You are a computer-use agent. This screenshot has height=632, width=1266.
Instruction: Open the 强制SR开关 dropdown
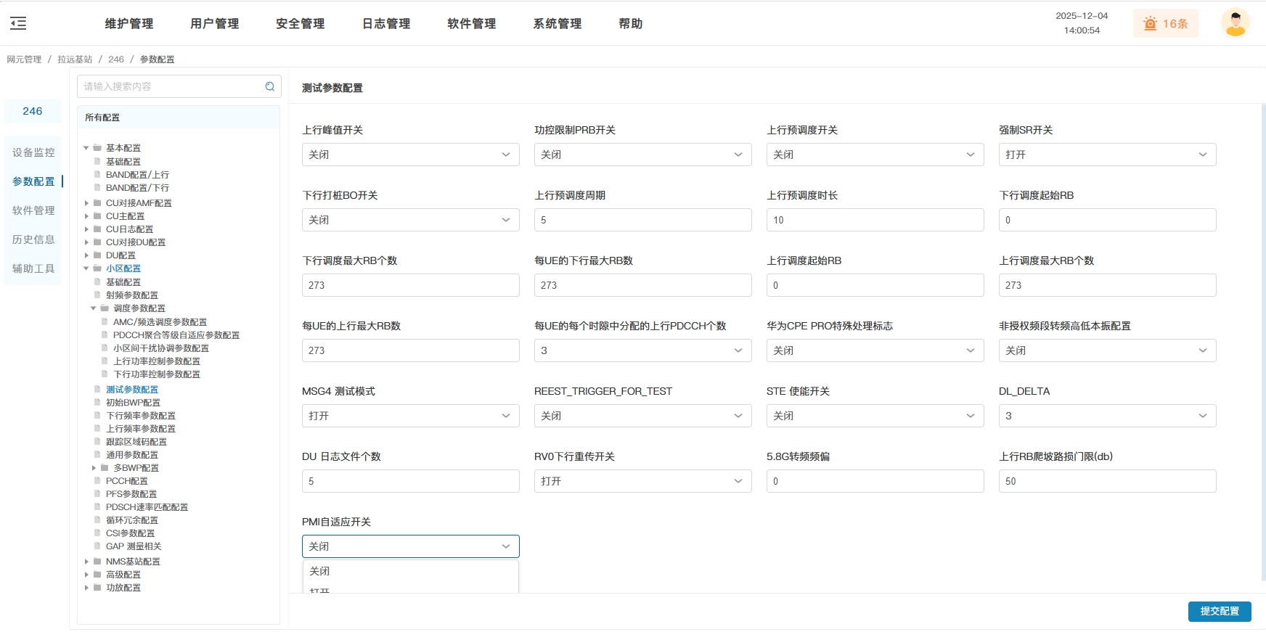1107,155
